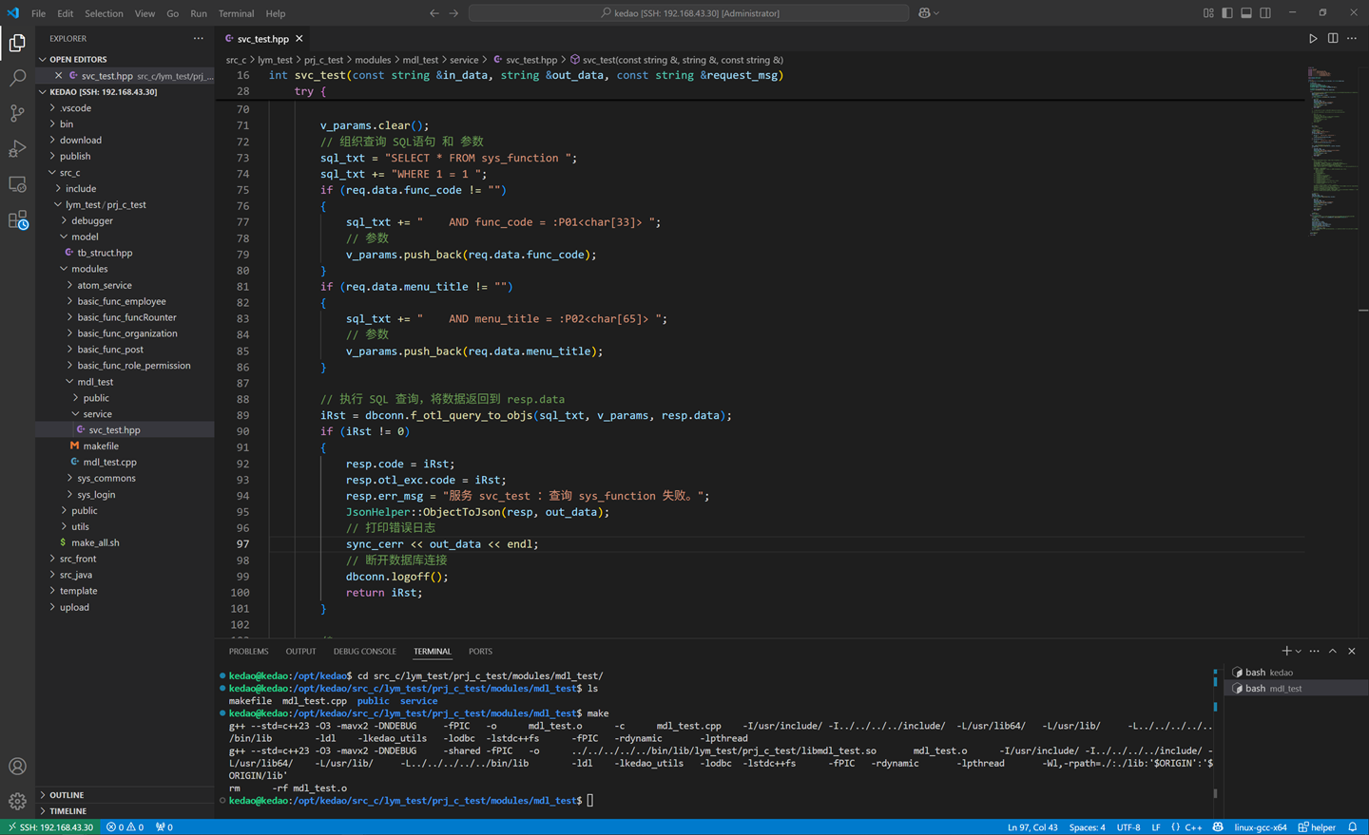
Task: Change encoding via UTF-8 status item
Action: (x=1128, y=827)
